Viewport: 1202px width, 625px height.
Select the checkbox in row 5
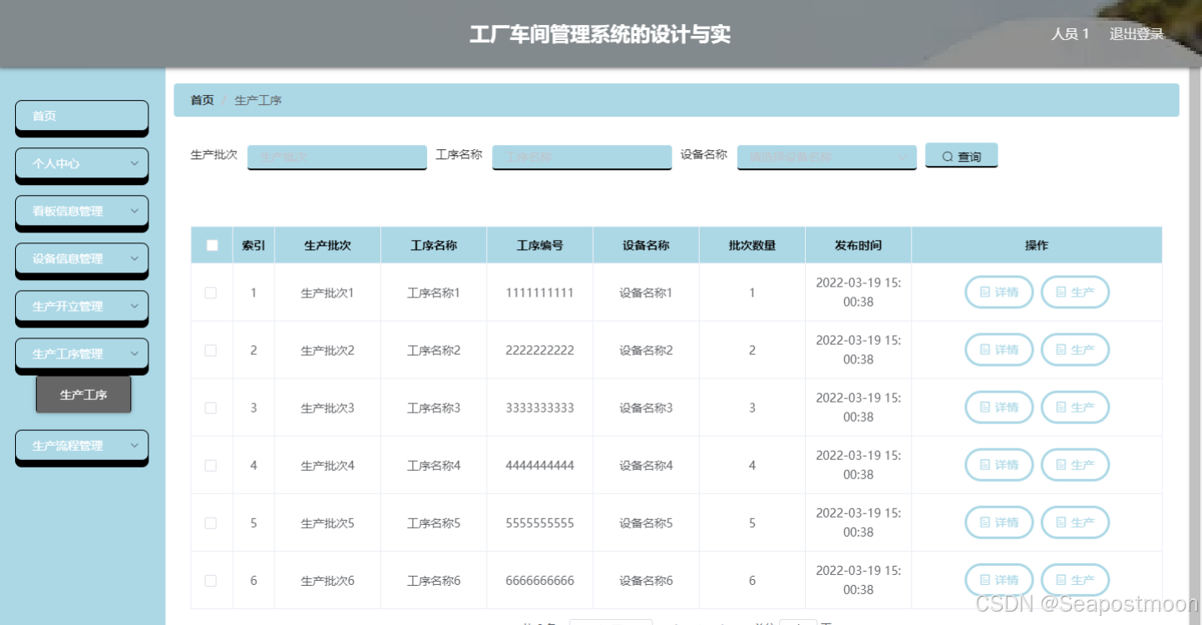211,522
